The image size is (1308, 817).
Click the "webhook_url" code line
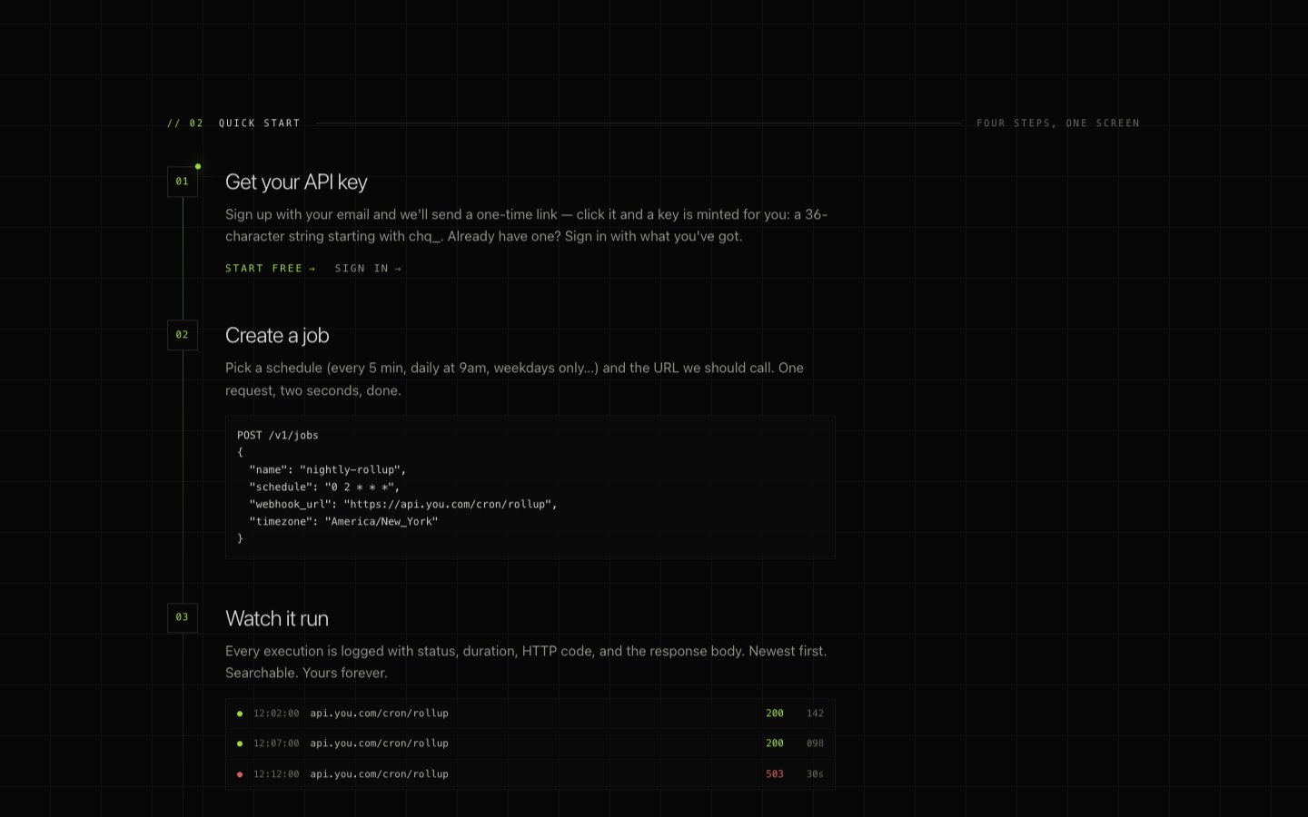[x=403, y=505]
